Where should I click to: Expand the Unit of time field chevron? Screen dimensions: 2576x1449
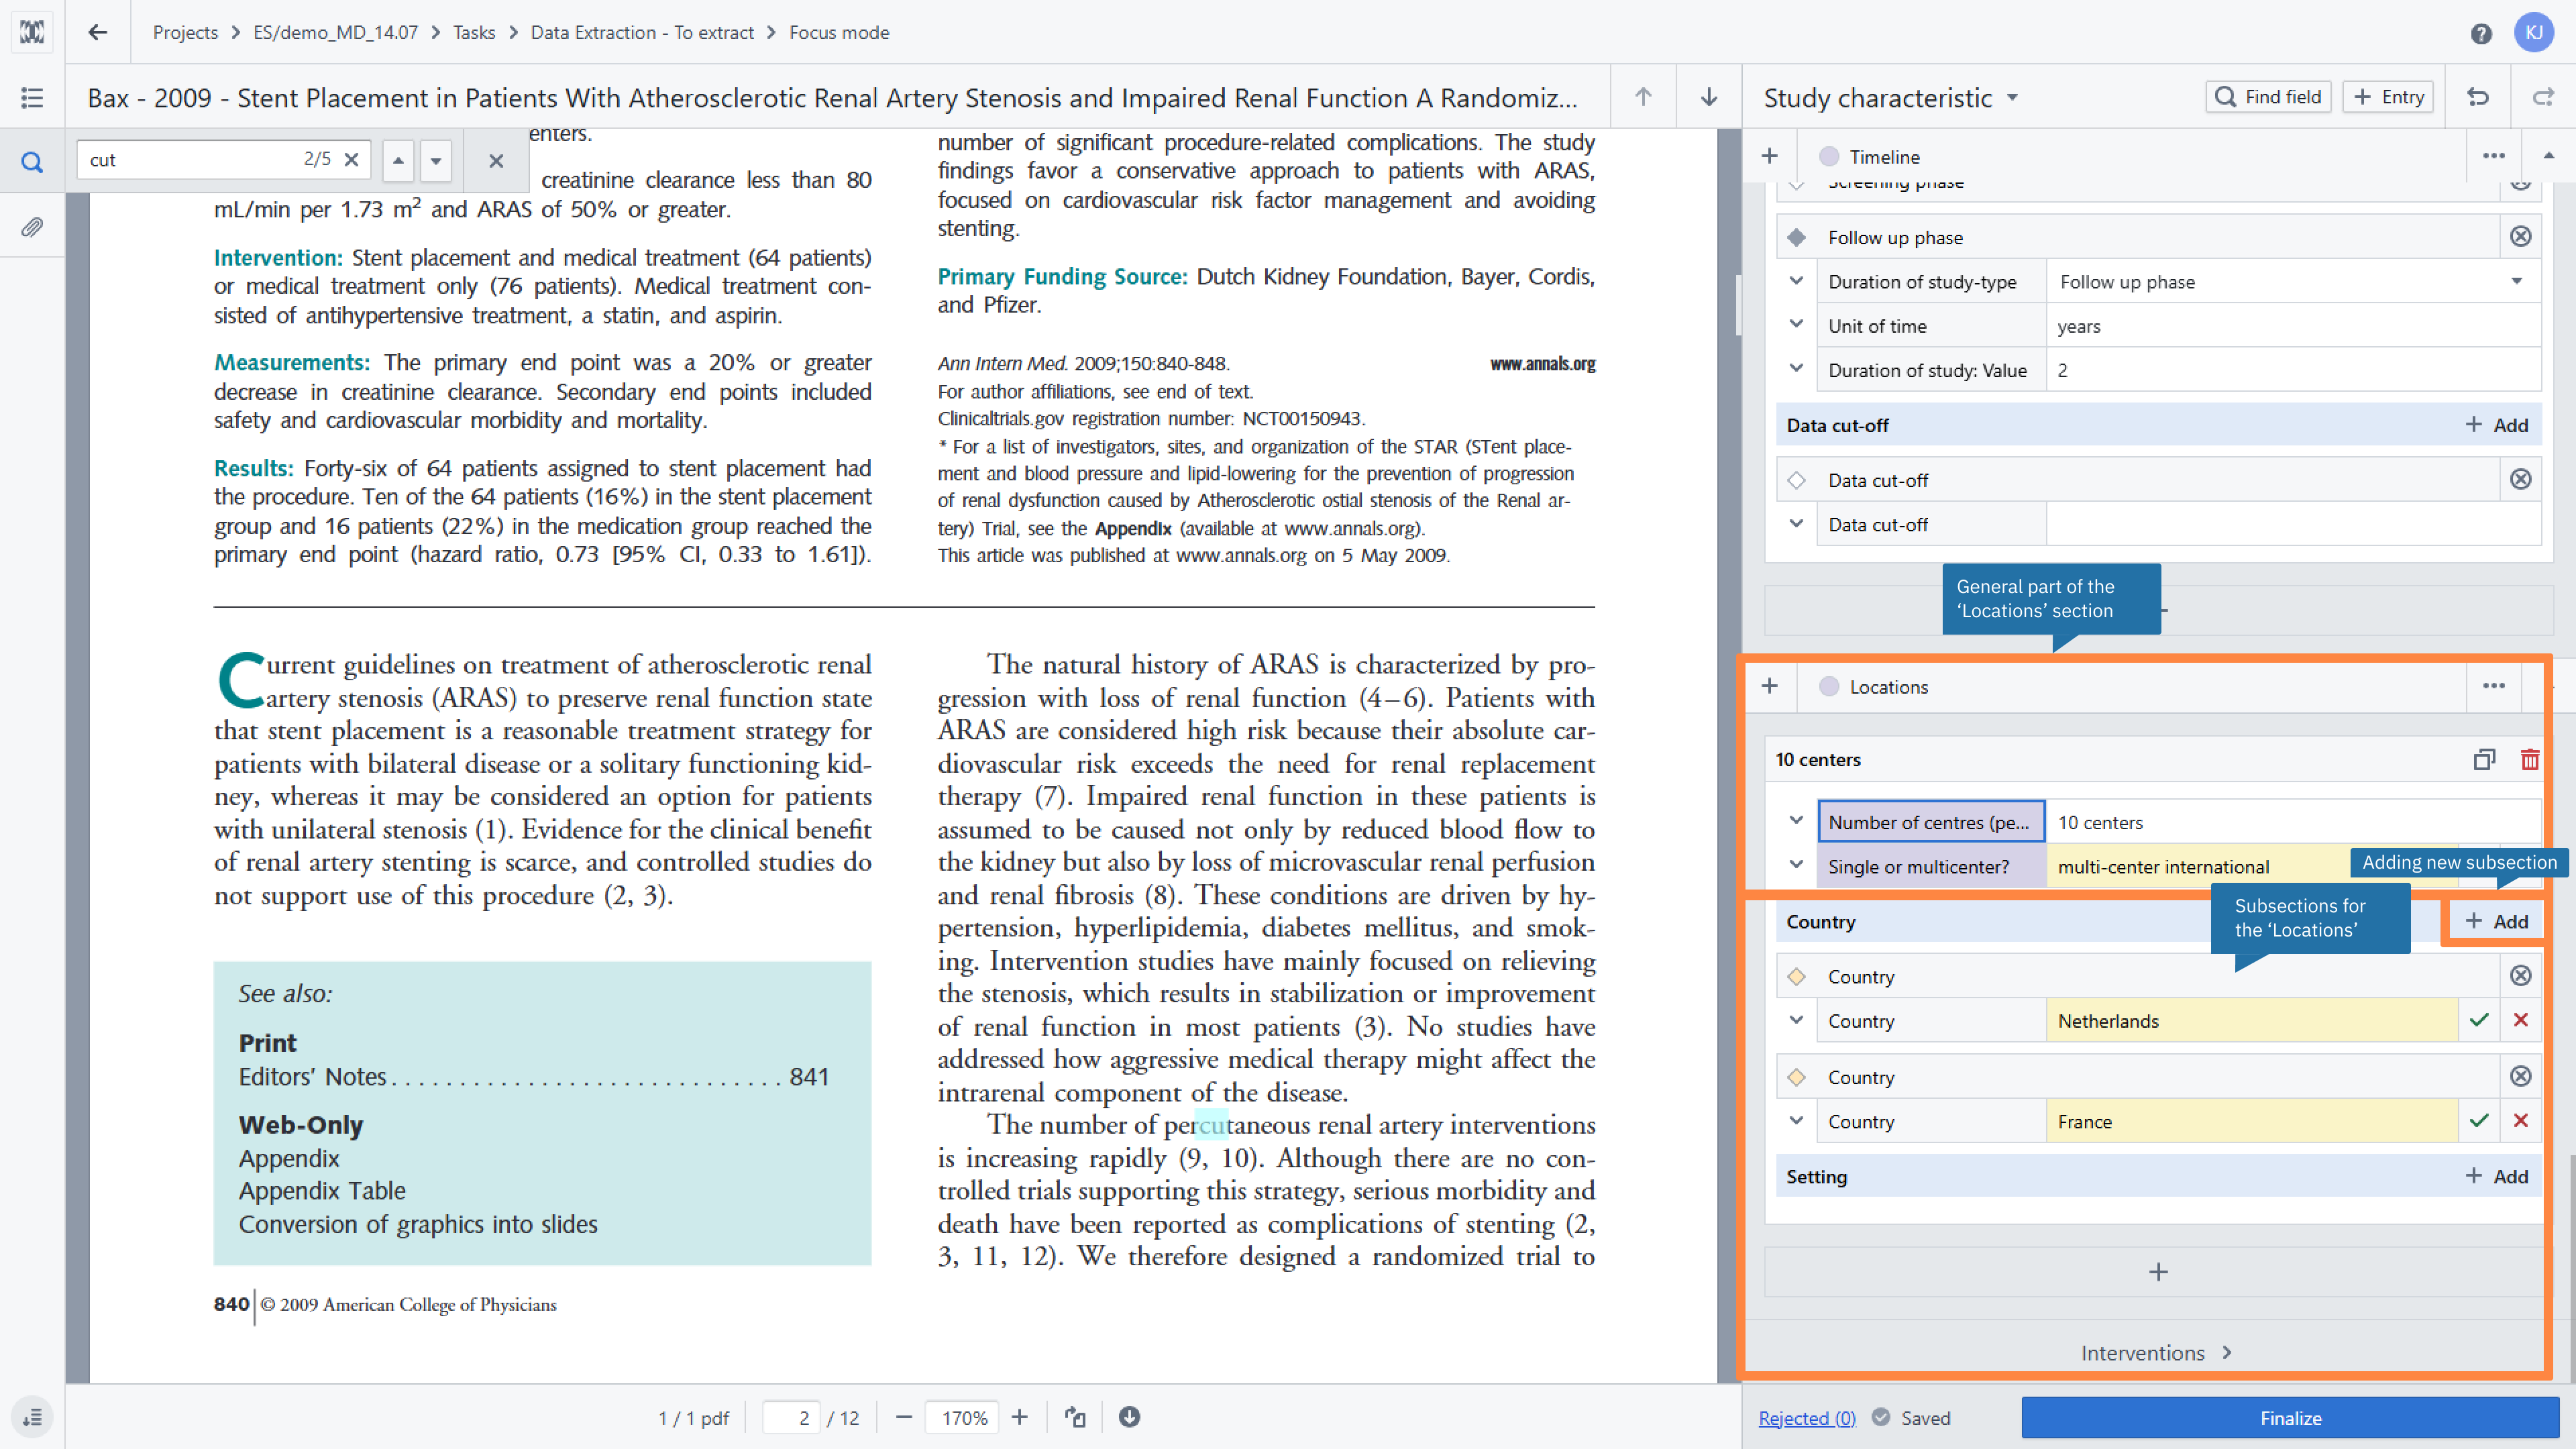[x=1797, y=324]
